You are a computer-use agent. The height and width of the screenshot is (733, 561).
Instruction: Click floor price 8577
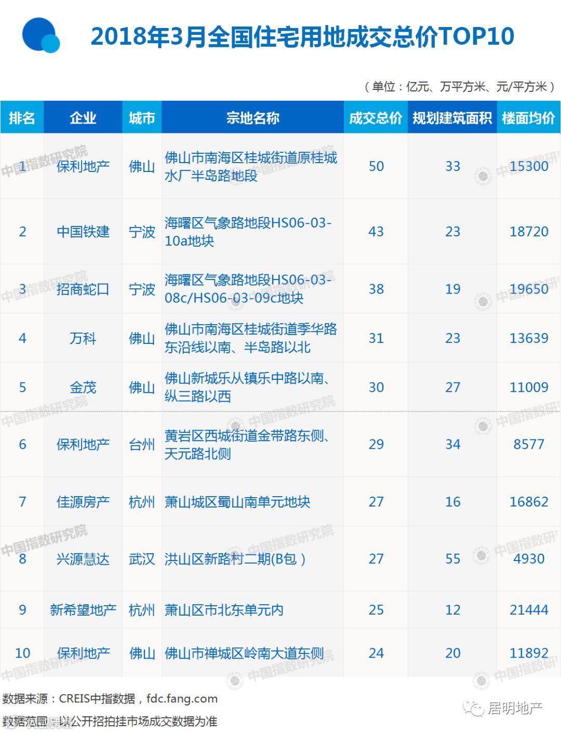(x=529, y=445)
